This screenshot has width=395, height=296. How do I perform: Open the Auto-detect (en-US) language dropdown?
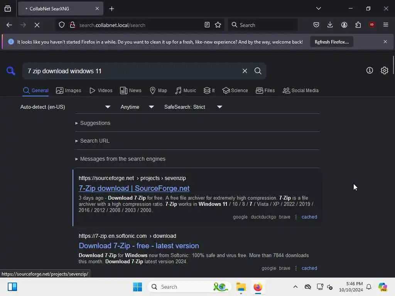pyautogui.click(x=65, y=107)
